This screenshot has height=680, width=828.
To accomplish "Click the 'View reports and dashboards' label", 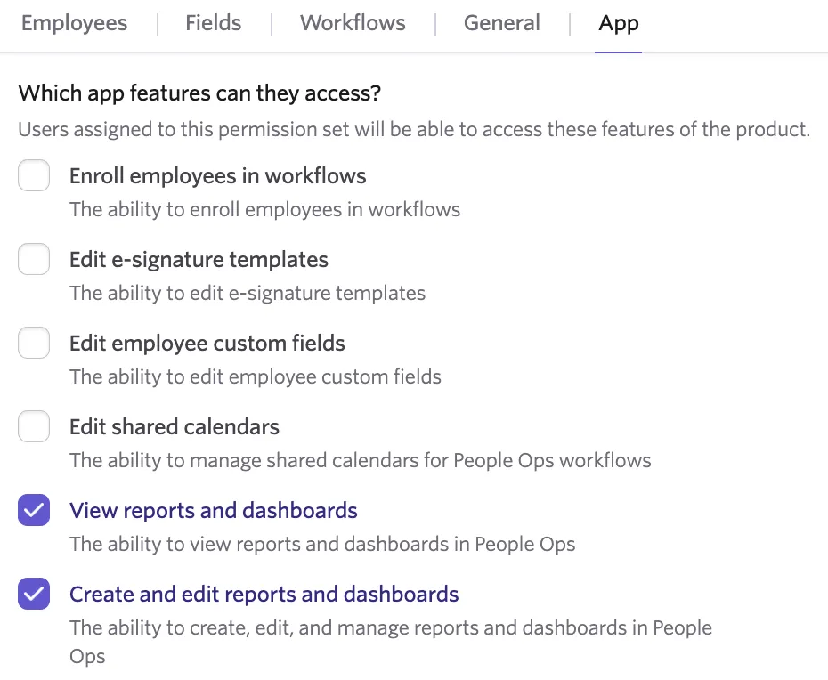I will (214, 511).
